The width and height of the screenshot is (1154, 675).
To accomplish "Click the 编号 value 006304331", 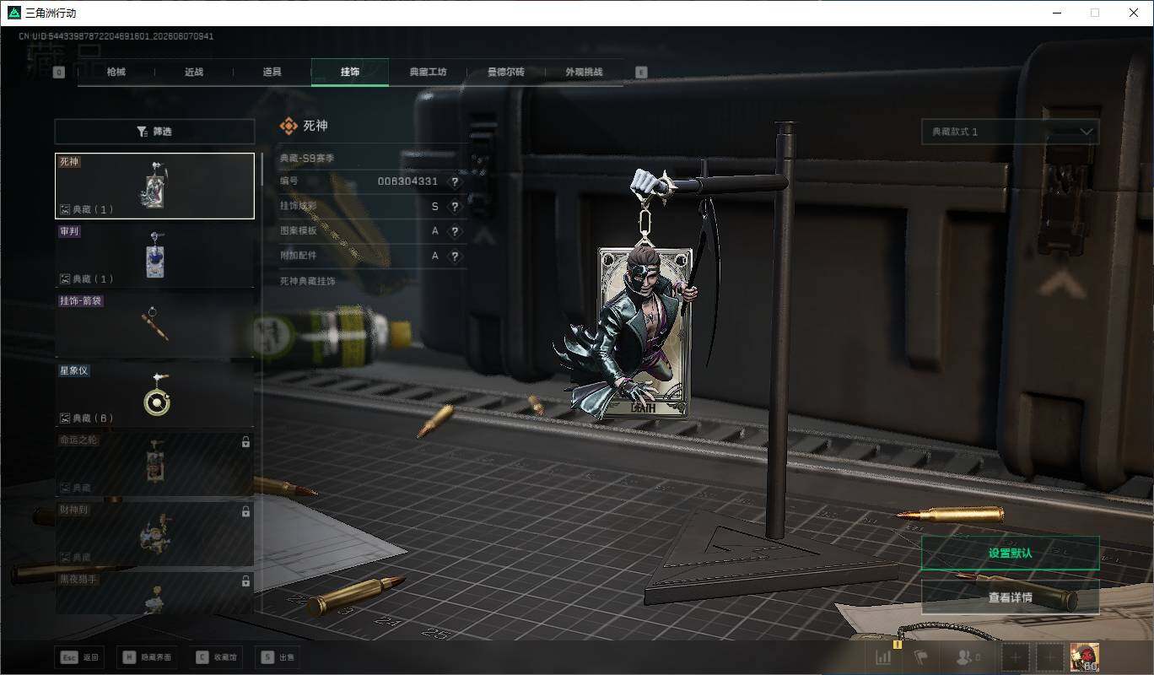I will 407,181.
